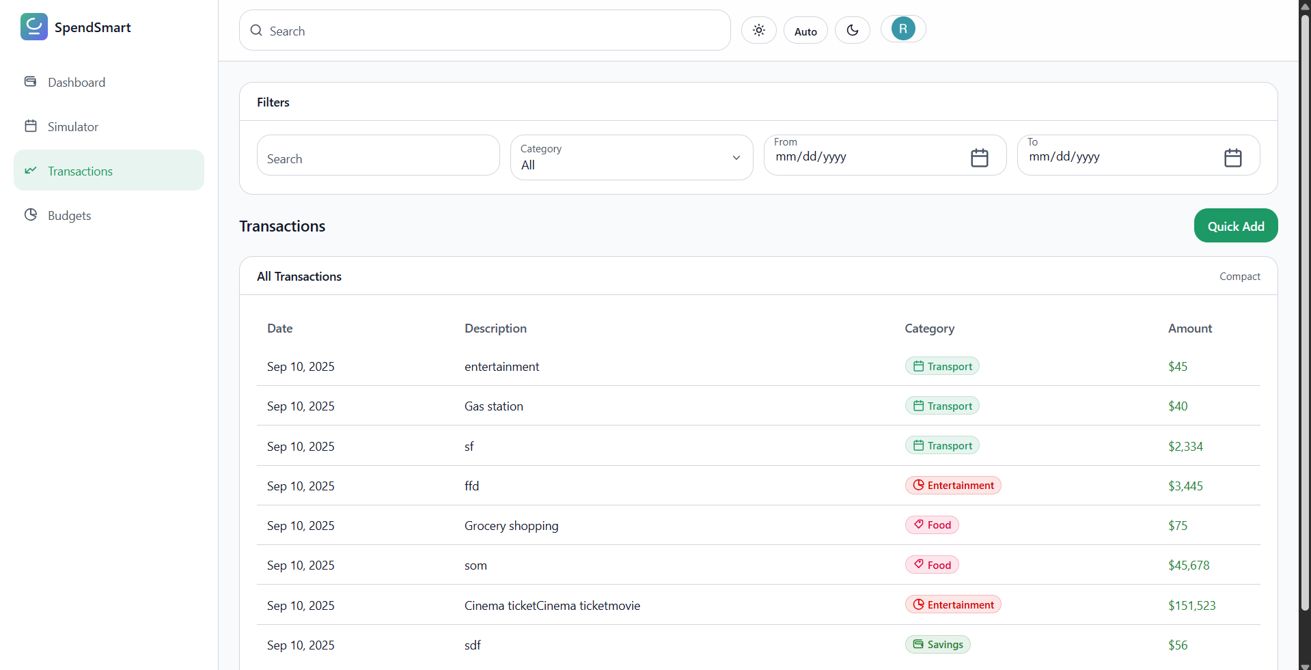Click the page vertical scrollbar thumb
Image resolution: width=1311 pixels, height=670 pixels.
pyautogui.click(x=1305, y=312)
